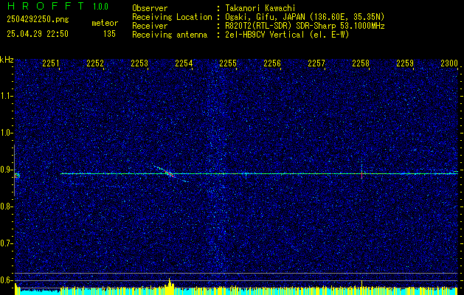
Task: Click the 2257 time marker
Action: click(x=316, y=63)
